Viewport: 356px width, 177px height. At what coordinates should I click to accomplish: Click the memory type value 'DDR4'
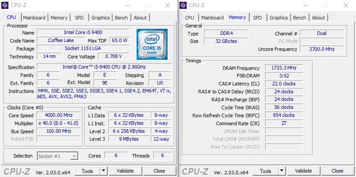[x=226, y=33]
